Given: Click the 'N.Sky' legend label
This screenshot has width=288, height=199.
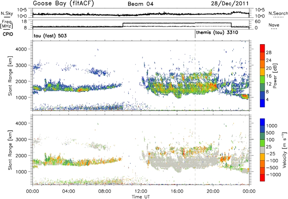Looking at the screenshot, I should [7, 13].
